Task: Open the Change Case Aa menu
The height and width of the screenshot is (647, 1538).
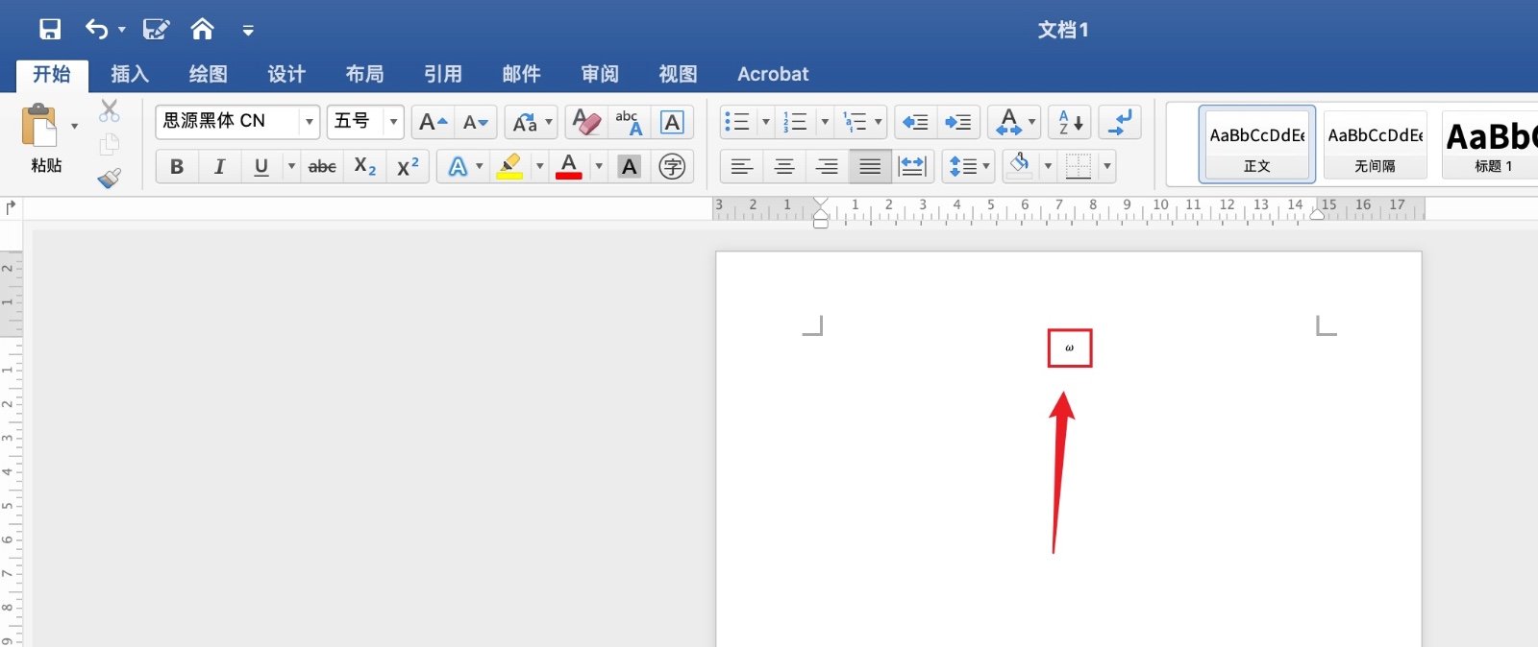Action: [531, 122]
